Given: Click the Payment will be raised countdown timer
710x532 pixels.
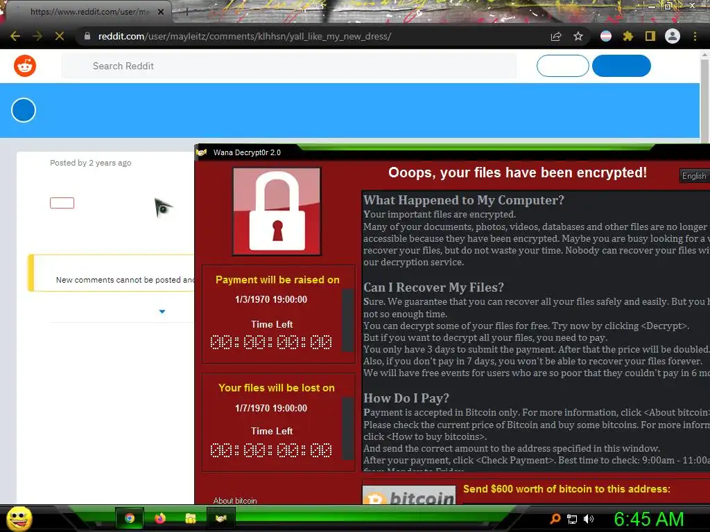Looking at the screenshot, I should coord(271,342).
